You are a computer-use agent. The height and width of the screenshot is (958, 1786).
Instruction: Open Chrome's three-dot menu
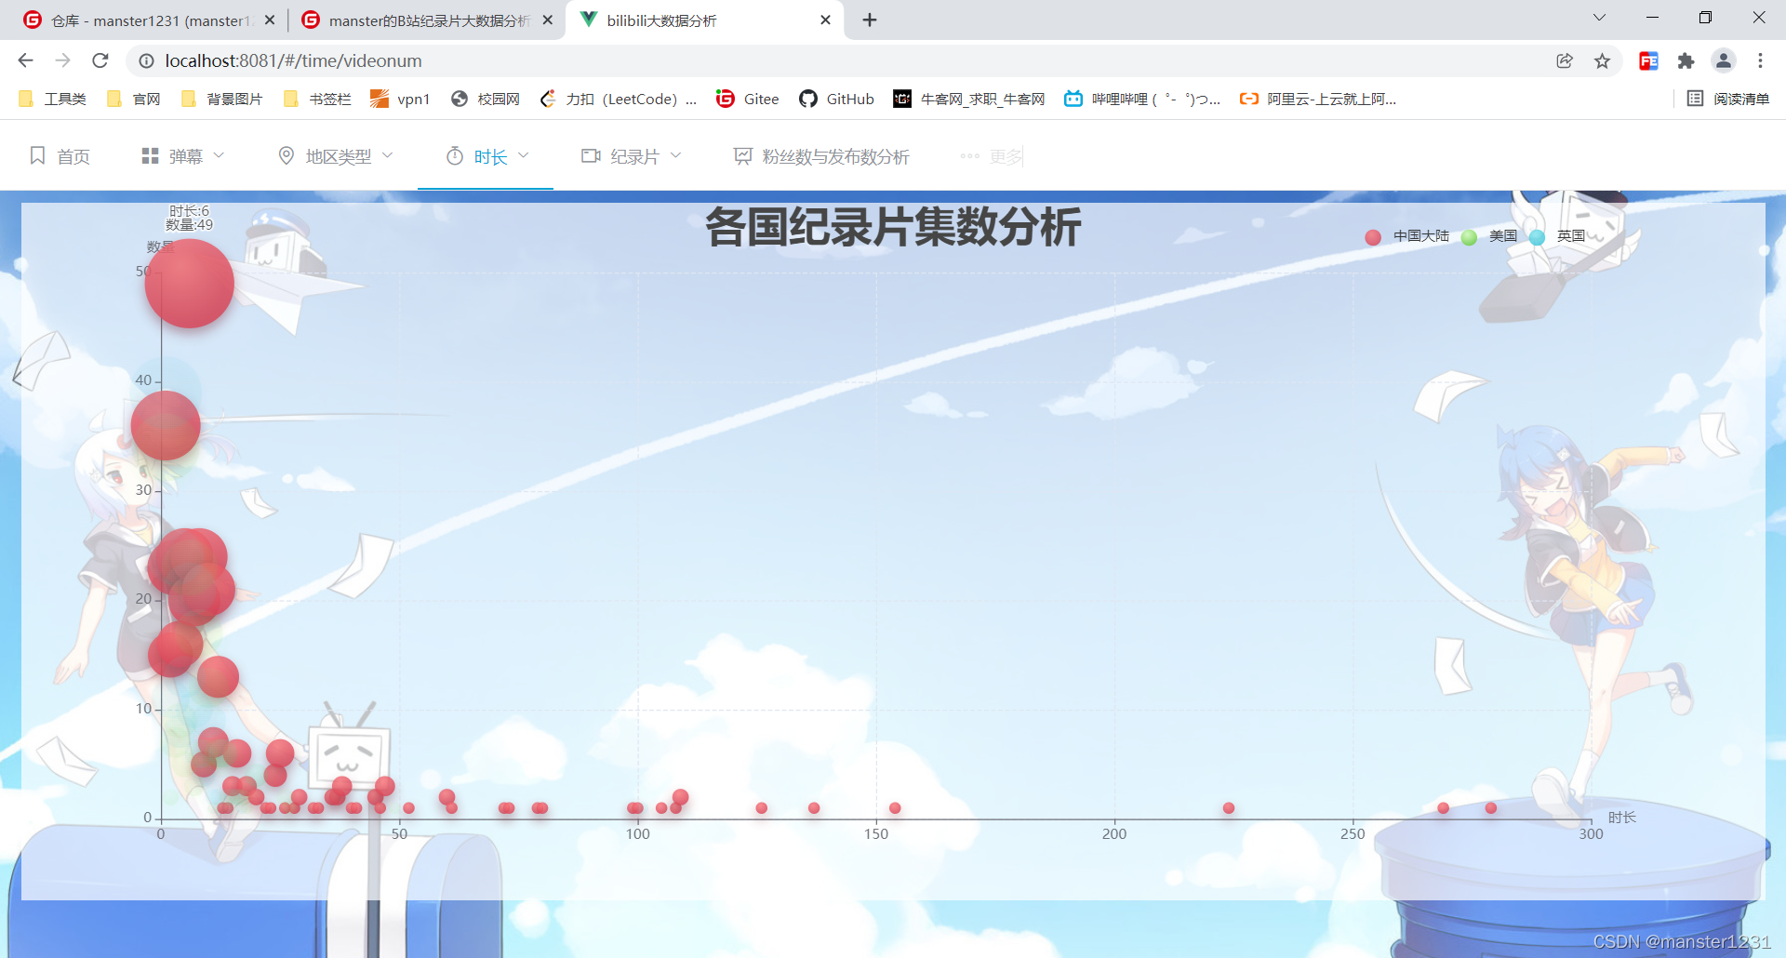(x=1760, y=60)
